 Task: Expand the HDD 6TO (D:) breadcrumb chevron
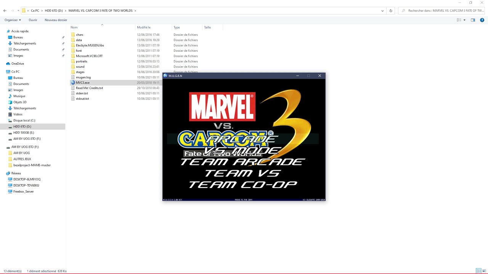point(66,11)
